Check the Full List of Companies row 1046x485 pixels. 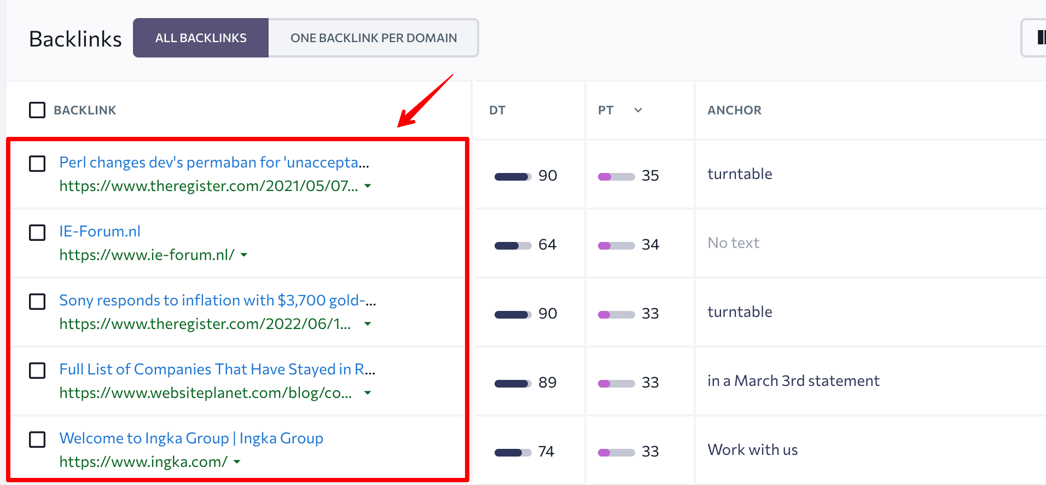click(37, 371)
